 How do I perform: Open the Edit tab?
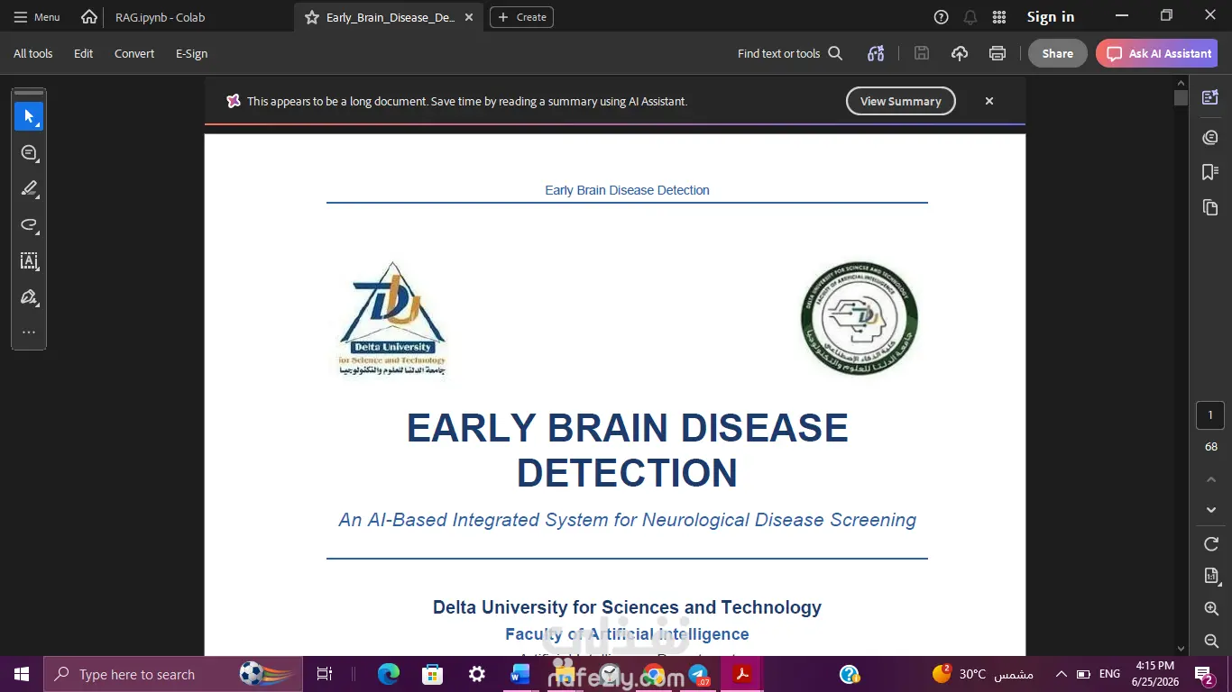(84, 53)
